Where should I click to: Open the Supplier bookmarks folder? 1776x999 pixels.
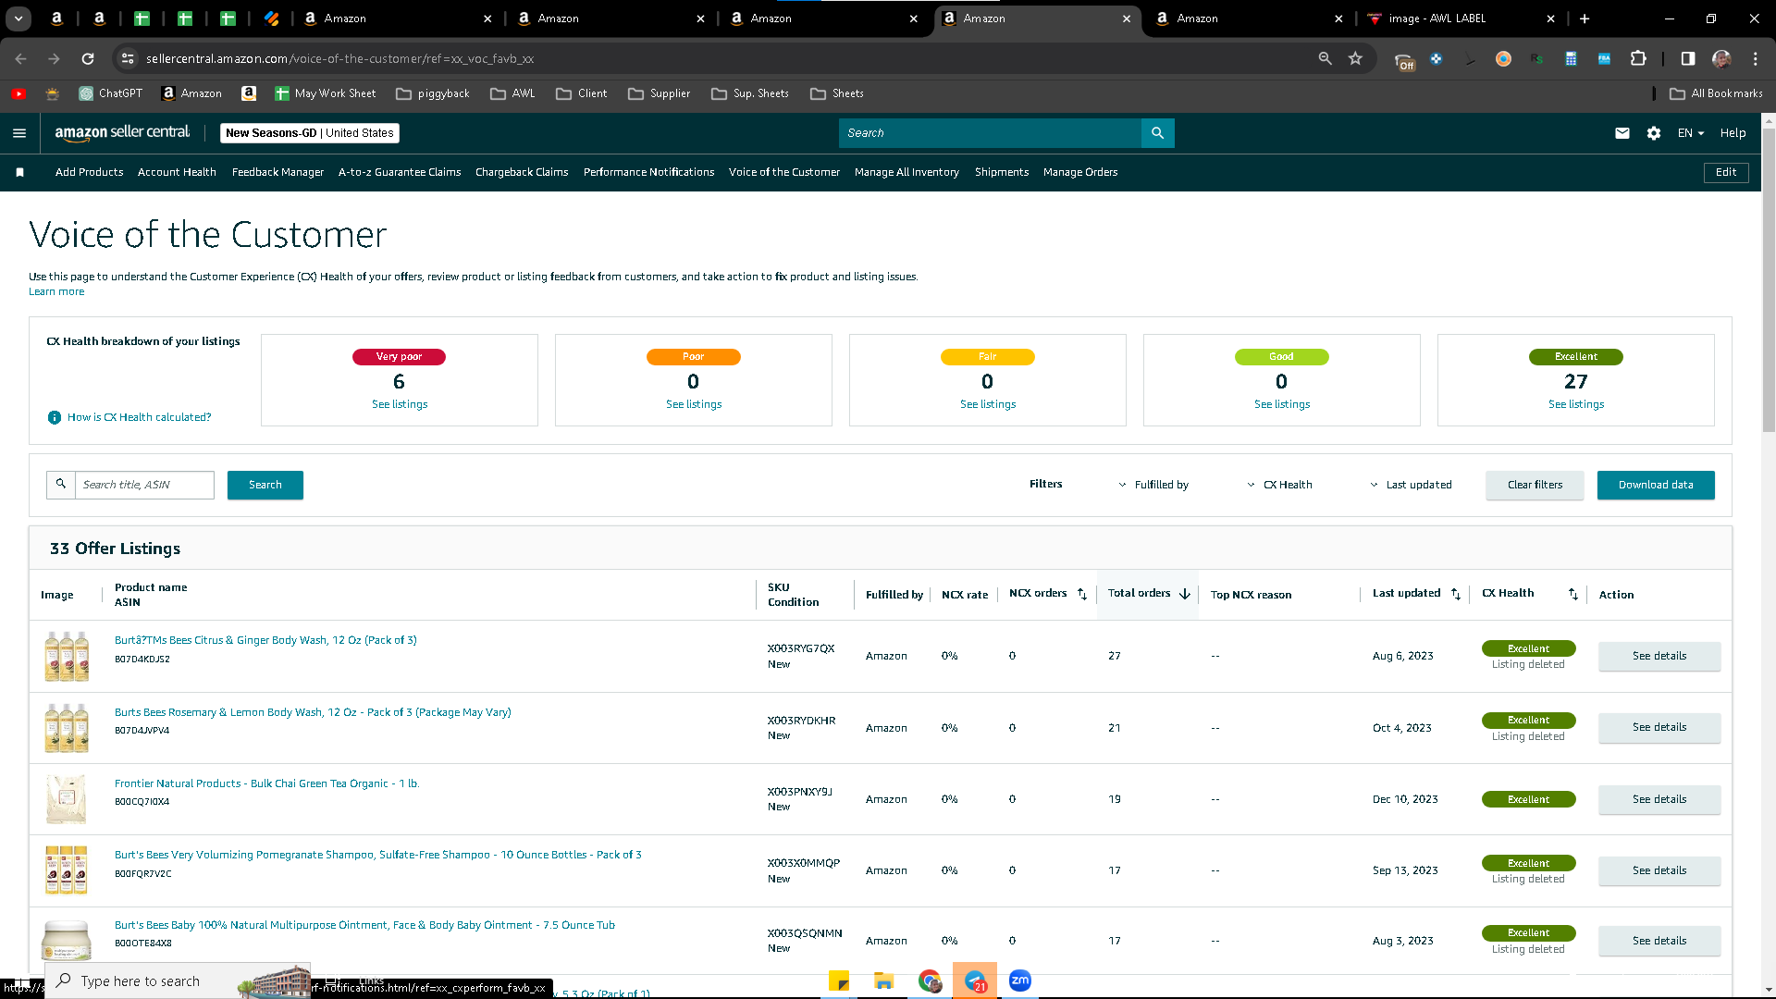660,93
